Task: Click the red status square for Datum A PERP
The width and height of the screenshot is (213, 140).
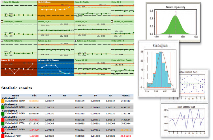Action: pyautogui.click(x=3, y=136)
